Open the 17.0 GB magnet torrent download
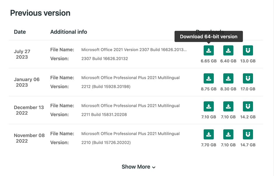Screen dimensions: 274x176 pos(248,78)
